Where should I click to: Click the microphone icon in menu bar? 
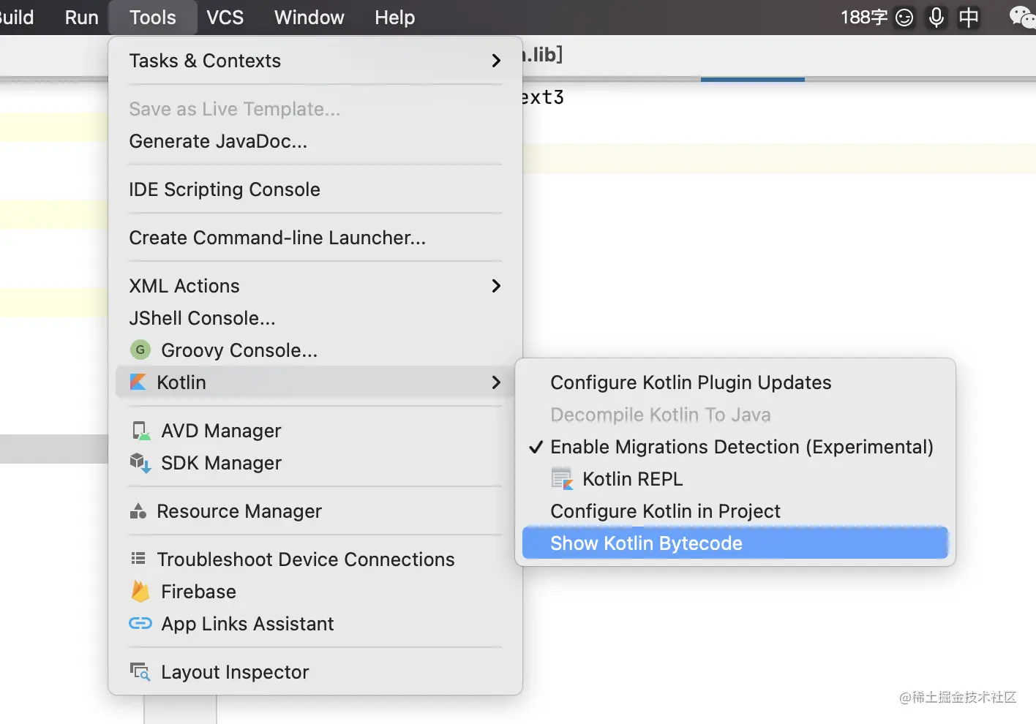(x=936, y=18)
